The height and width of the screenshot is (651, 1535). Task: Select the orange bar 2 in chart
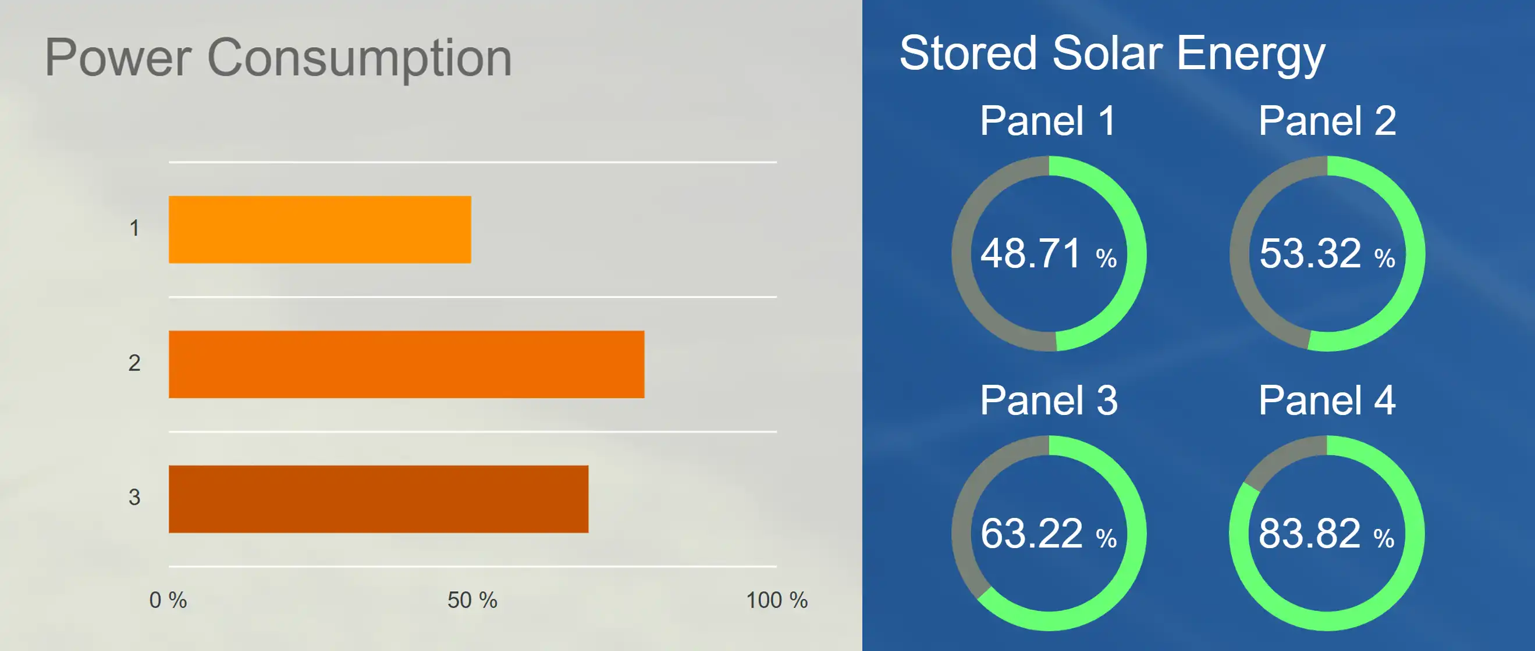pyautogui.click(x=406, y=364)
